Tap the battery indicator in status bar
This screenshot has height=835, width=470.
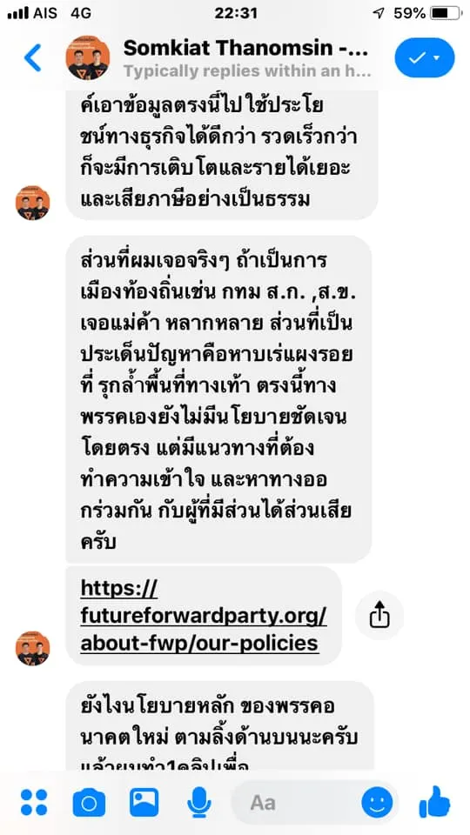pyautogui.click(x=446, y=13)
